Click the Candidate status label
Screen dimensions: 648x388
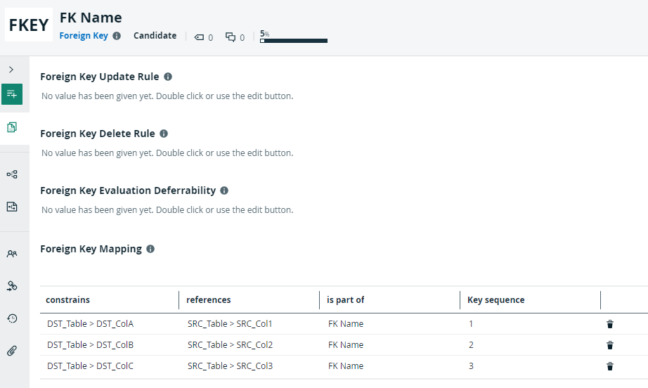[155, 36]
